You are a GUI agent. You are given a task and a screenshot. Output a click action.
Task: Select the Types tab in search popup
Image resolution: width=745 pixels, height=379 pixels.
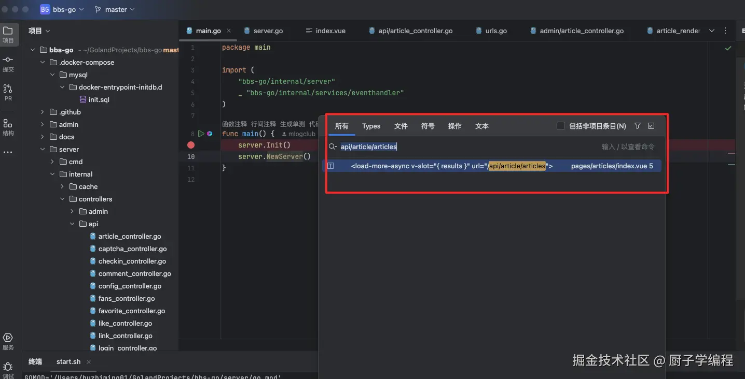pyautogui.click(x=371, y=126)
